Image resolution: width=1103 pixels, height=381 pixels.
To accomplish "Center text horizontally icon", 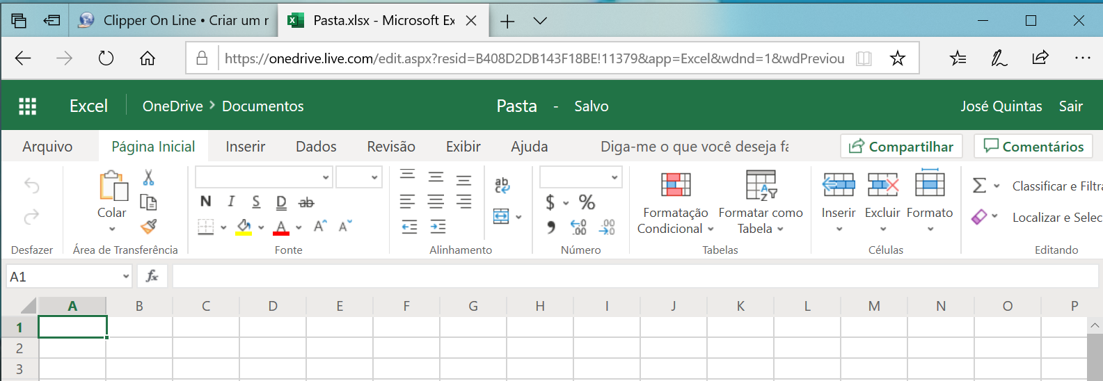I will [436, 202].
